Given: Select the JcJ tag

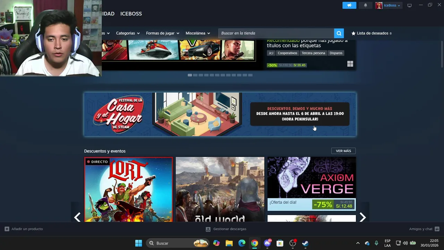Looking at the screenshot, I should pyautogui.click(x=271, y=53).
